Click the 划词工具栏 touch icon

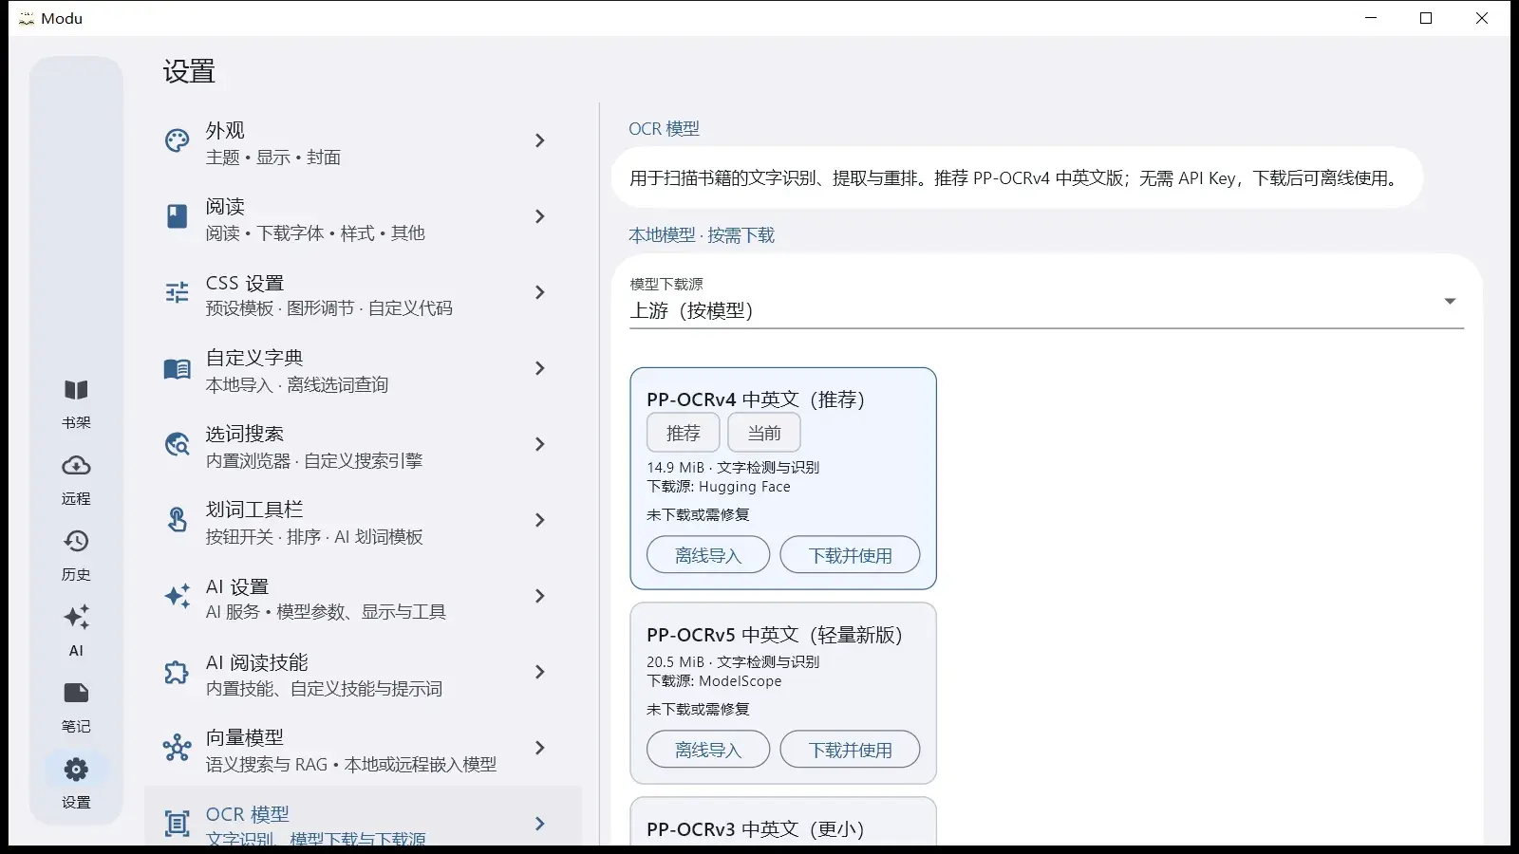pyautogui.click(x=177, y=520)
